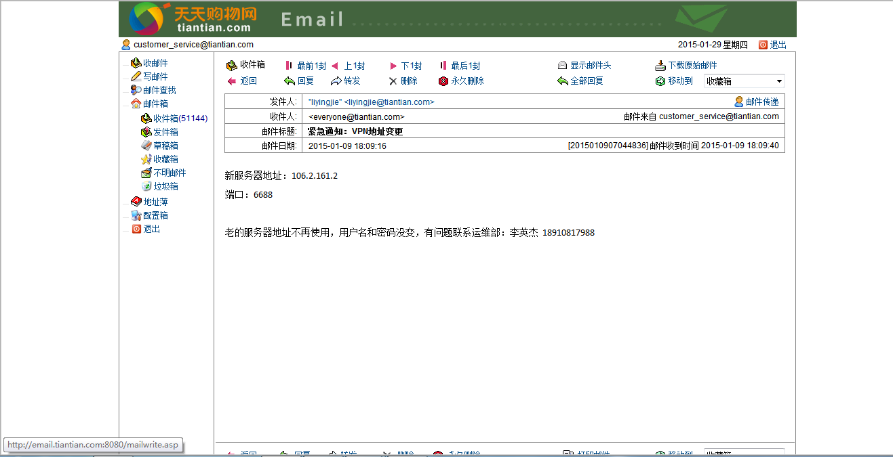Click the 移动到 move icon
Screen dimensions: 893x457
point(661,81)
